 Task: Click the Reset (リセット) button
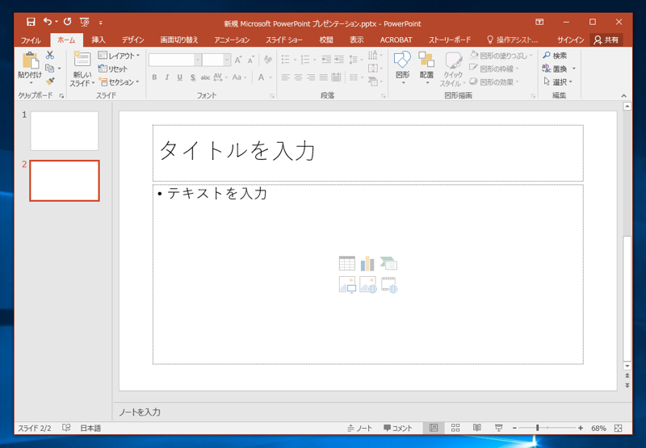(114, 69)
